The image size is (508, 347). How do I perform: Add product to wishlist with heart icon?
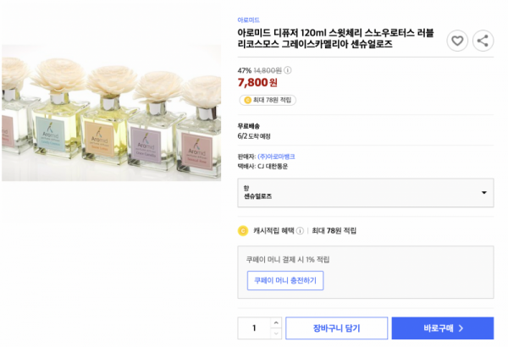(x=457, y=41)
